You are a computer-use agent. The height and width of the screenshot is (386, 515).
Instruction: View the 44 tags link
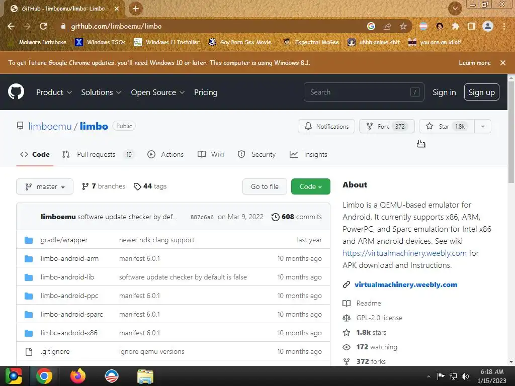coord(150,186)
